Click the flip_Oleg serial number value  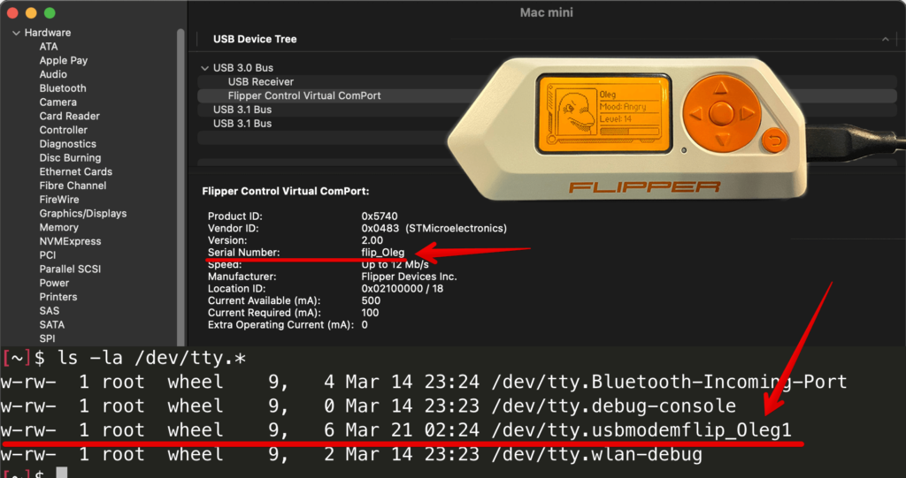point(382,253)
